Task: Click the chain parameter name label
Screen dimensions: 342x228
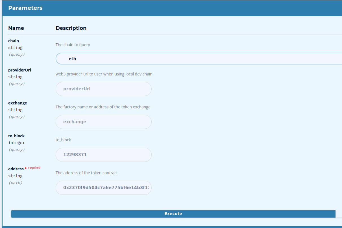Action: [13, 41]
